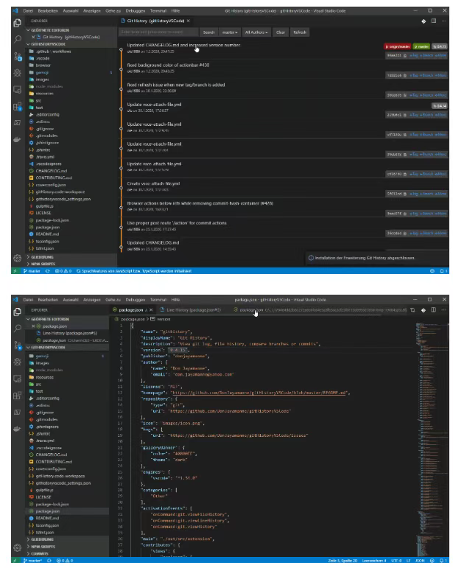Click +Branch link on first commit row
453x568 pixels.
pyautogui.click(x=426, y=56)
